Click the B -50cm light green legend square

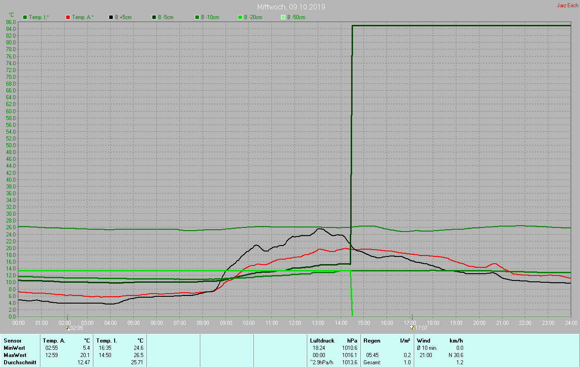[x=283, y=17]
